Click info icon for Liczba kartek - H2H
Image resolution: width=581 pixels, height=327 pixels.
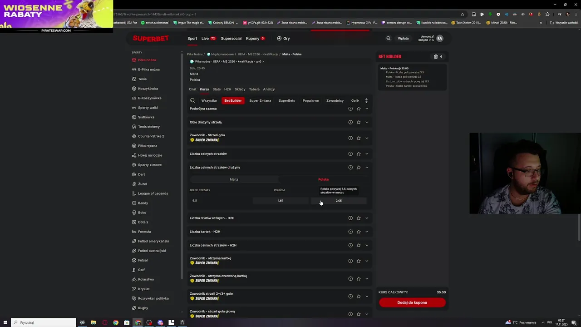[350, 232]
